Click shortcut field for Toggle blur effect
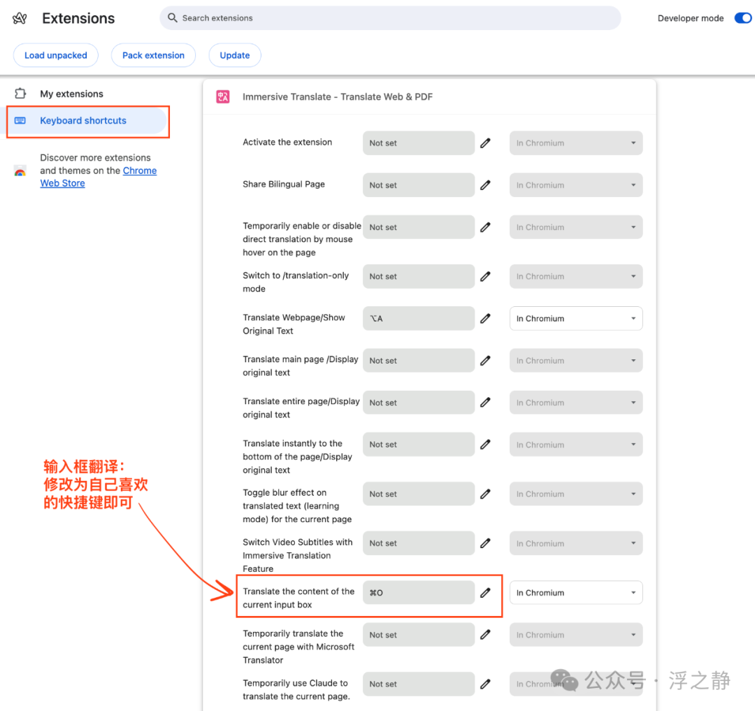This screenshot has width=755, height=711. (x=419, y=494)
